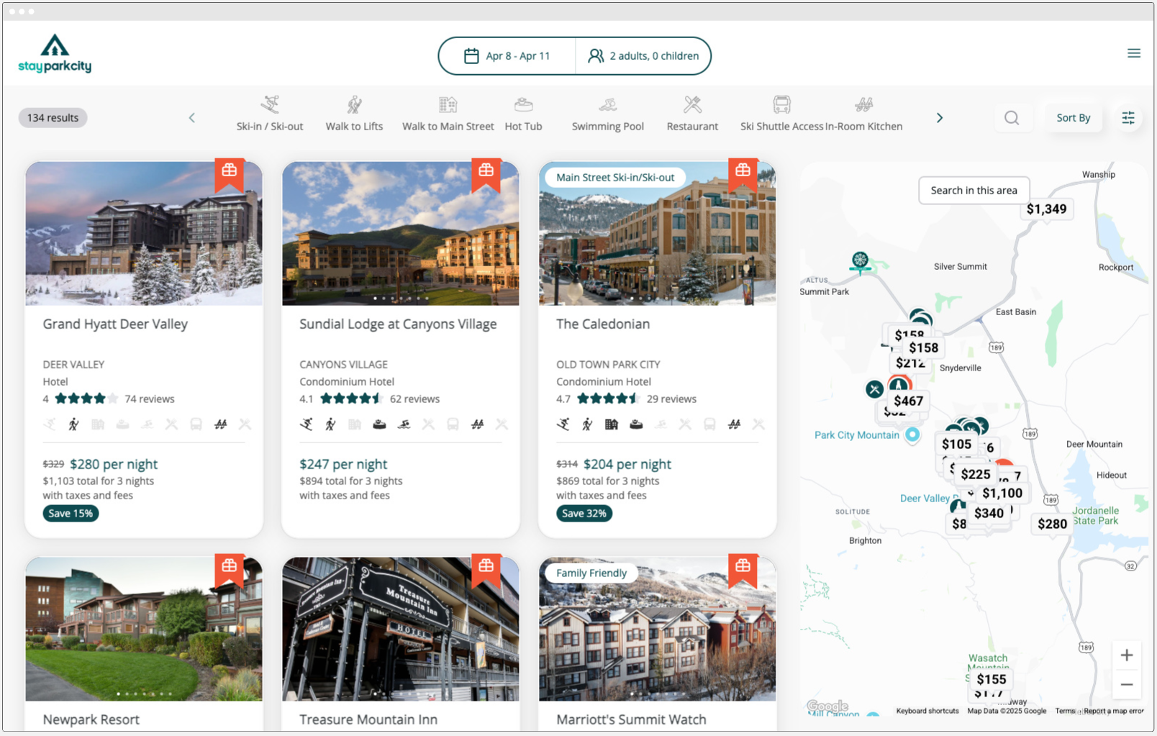Viewport: 1157px width, 736px height.
Task: Toggle the Hot Tub filter
Action: point(524,114)
